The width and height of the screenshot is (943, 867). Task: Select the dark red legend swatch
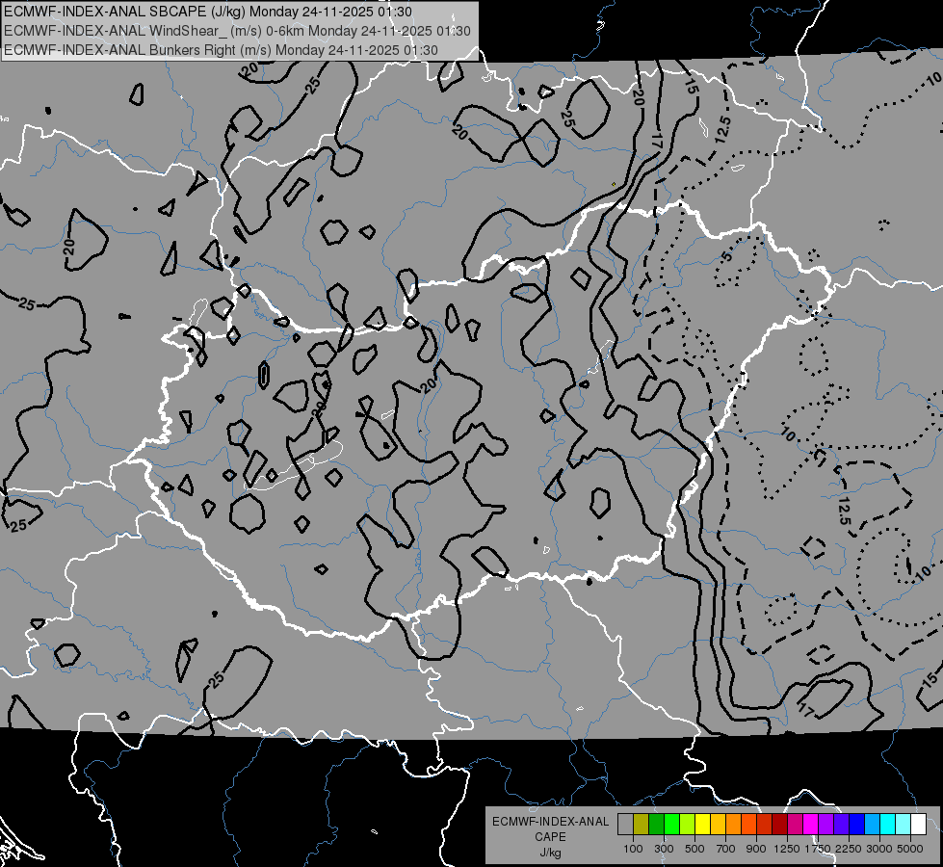pyautogui.click(x=780, y=825)
